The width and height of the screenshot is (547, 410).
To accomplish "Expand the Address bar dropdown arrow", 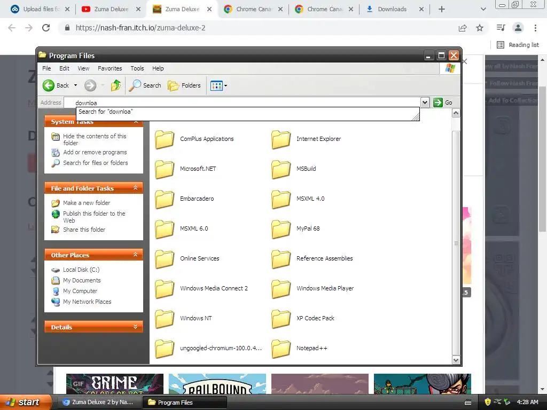I will coord(425,102).
